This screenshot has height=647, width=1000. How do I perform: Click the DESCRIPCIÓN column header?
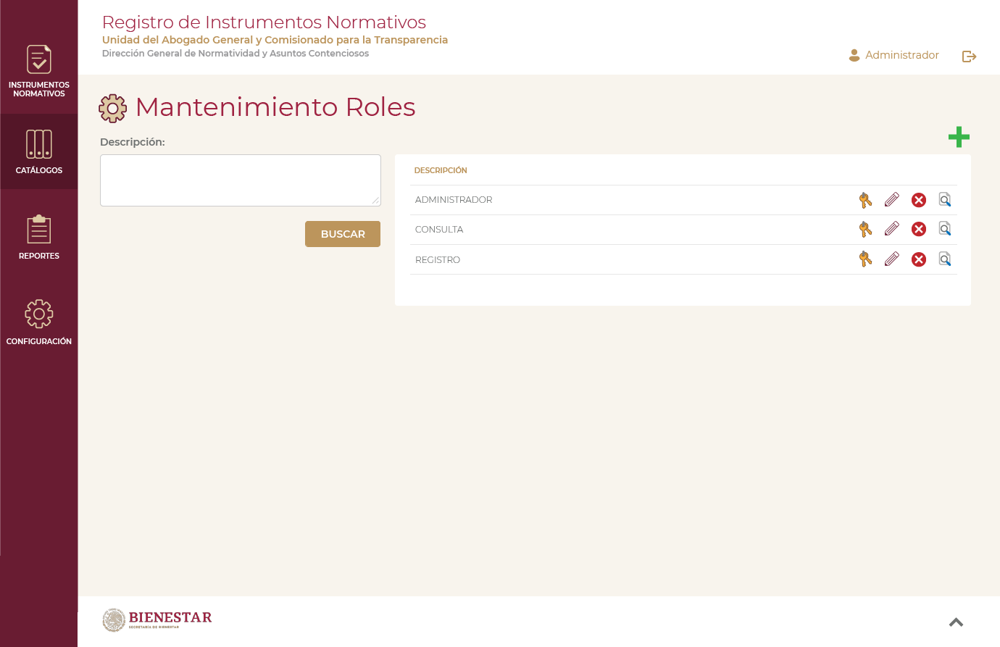(441, 170)
